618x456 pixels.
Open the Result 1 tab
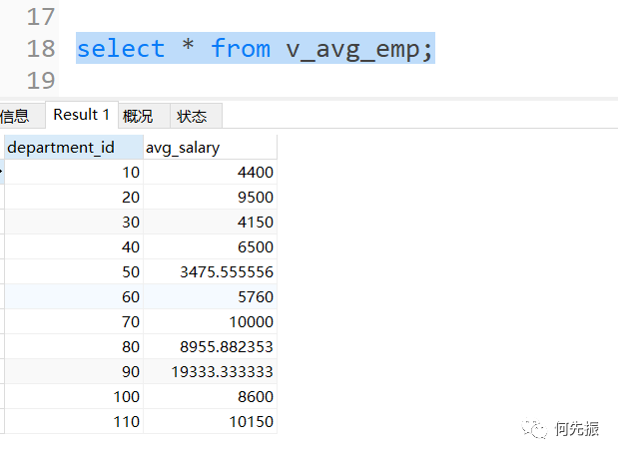point(81,115)
